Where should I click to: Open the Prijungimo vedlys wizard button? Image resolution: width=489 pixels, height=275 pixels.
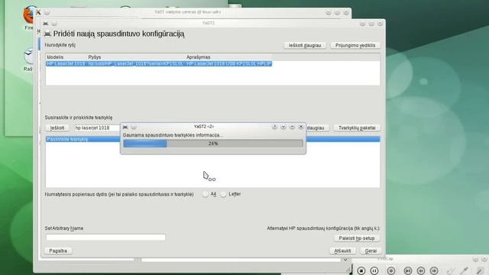355,46
